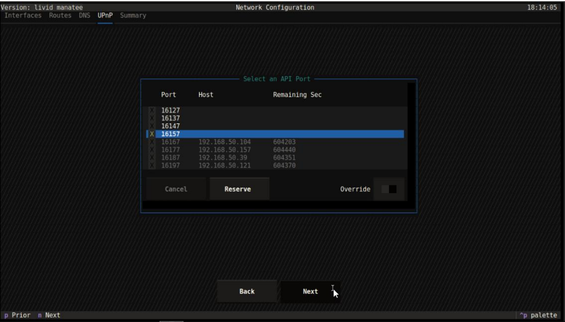Toggle the X checkbox for port 16167
Image resolution: width=565 pixels, height=322 pixels.
(x=152, y=142)
